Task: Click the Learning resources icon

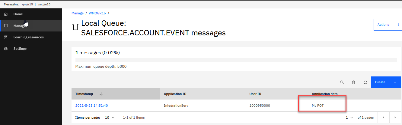Action: click(6, 37)
